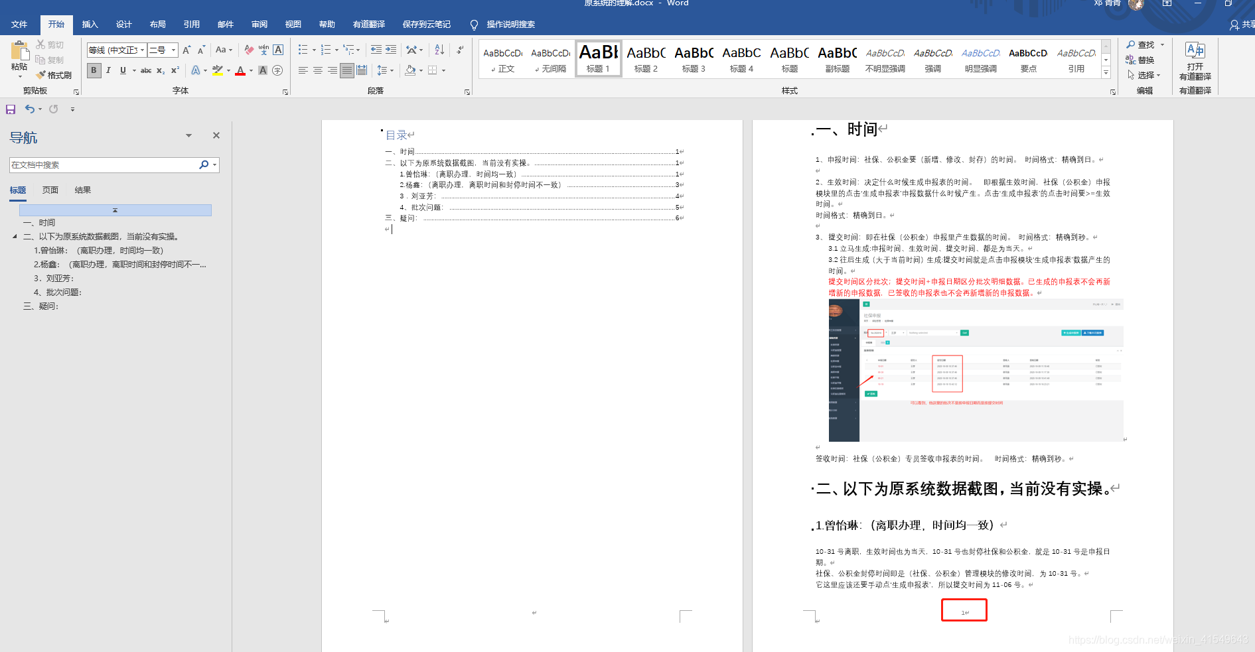Click the bullet list icon

303,50
